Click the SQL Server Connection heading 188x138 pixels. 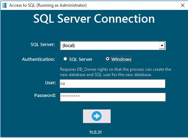pos(94,19)
